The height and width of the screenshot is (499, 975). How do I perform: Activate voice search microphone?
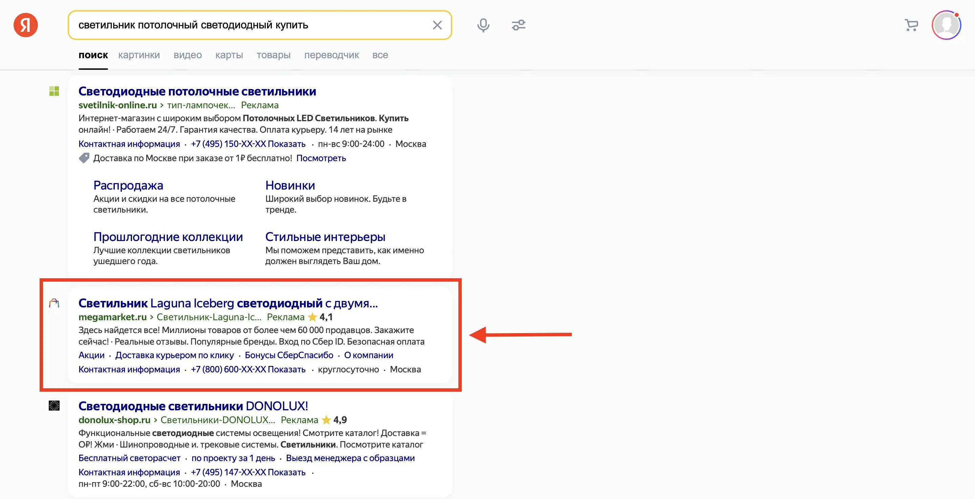tap(483, 25)
